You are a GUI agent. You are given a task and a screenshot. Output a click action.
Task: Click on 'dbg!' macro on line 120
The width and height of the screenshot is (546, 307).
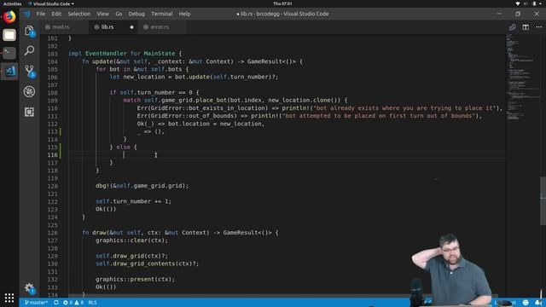point(102,186)
